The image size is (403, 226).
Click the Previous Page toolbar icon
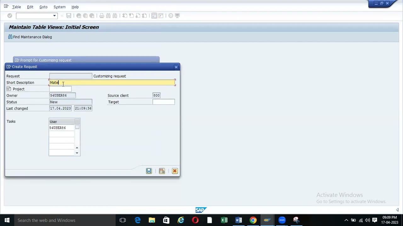pyautogui.click(x=131, y=16)
